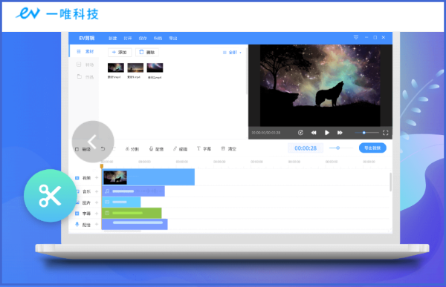Enter fullscreen preview mode
Viewport: 446px width, 287px height.
click(x=385, y=133)
